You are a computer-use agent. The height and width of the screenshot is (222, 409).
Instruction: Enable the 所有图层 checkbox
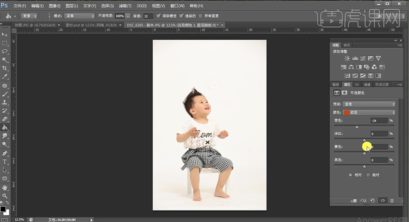[201, 16]
